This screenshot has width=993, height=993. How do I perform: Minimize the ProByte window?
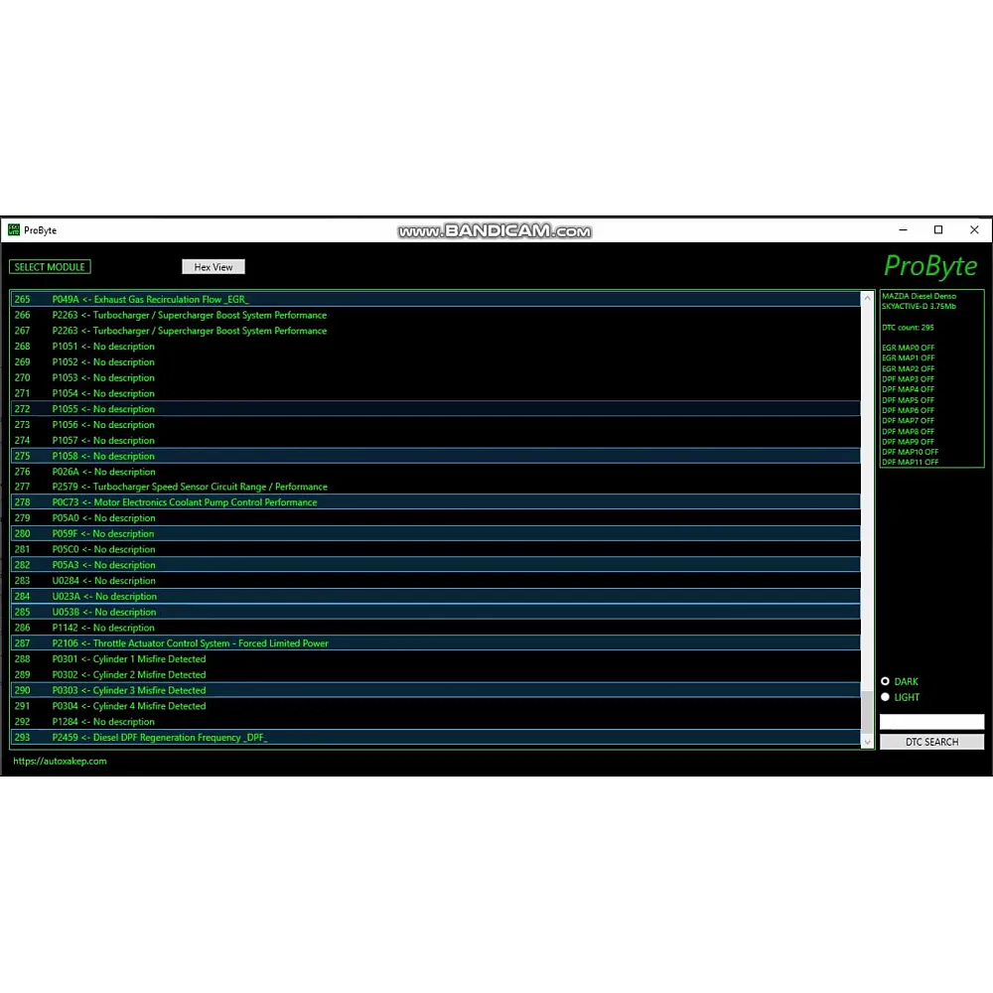click(x=902, y=230)
